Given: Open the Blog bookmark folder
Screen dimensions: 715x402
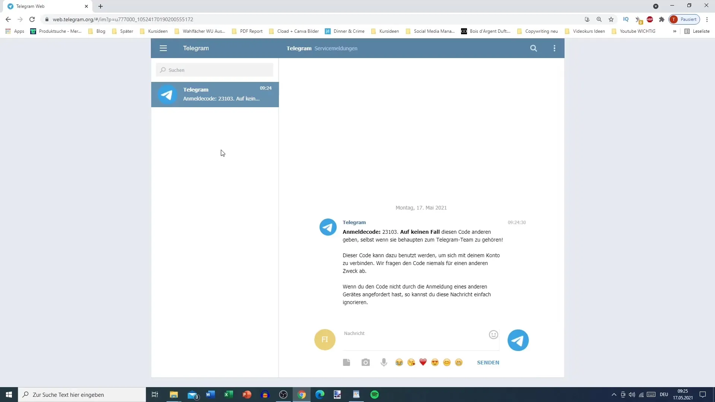Looking at the screenshot, I should point(97,31).
